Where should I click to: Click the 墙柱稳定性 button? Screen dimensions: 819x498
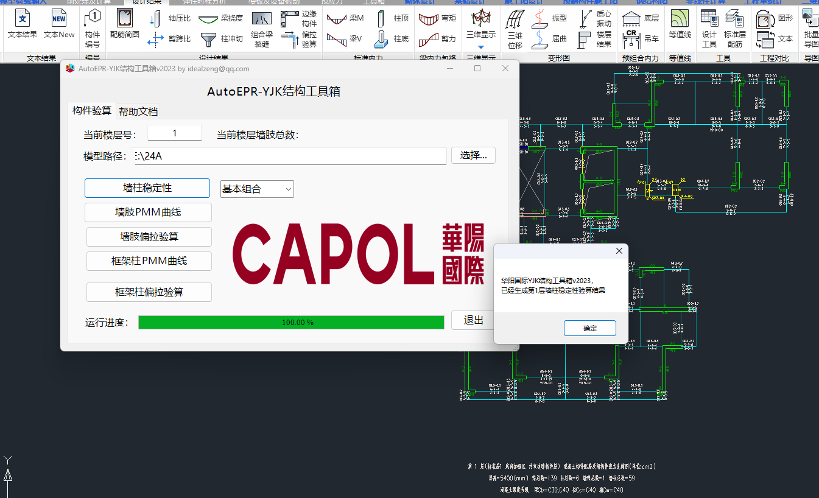point(147,188)
